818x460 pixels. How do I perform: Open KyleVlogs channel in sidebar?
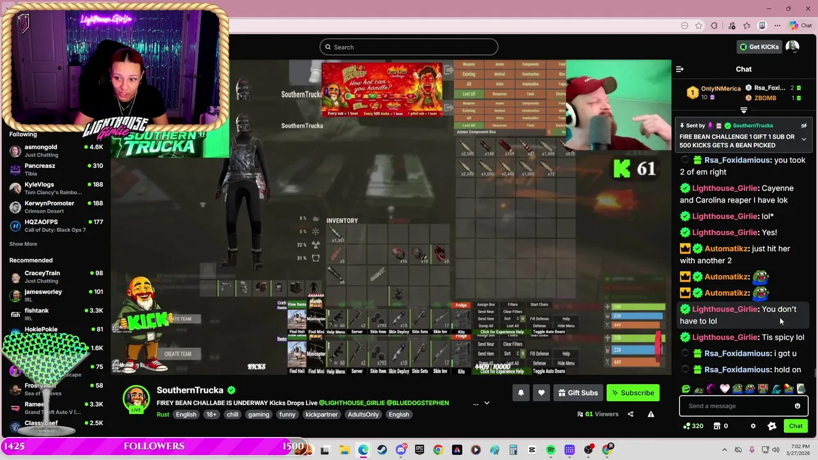coord(56,188)
